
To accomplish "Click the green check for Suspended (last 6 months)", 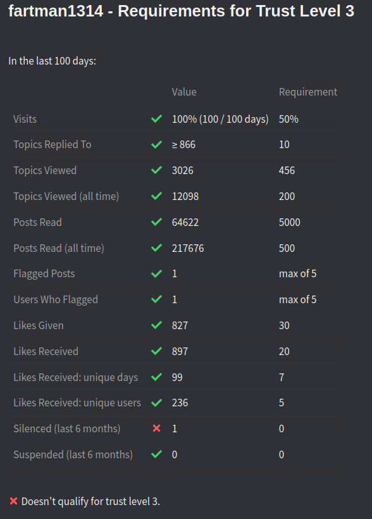I will (x=156, y=454).
